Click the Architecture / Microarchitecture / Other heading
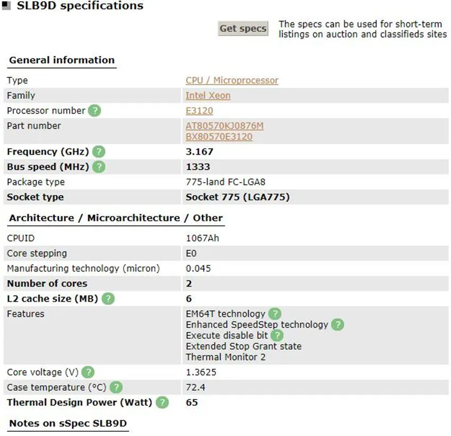 pyautogui.click(x=116, y=218)
